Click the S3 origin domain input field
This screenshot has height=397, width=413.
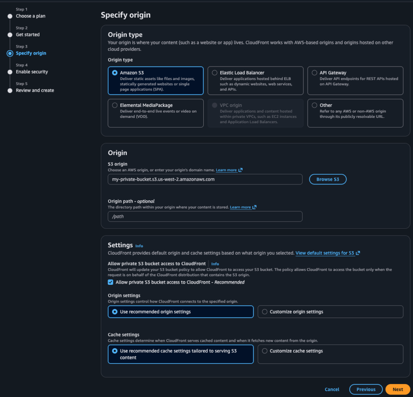205,179
